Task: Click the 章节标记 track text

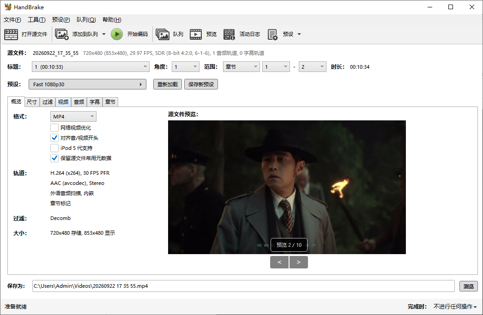Action: tap(60, 203)
